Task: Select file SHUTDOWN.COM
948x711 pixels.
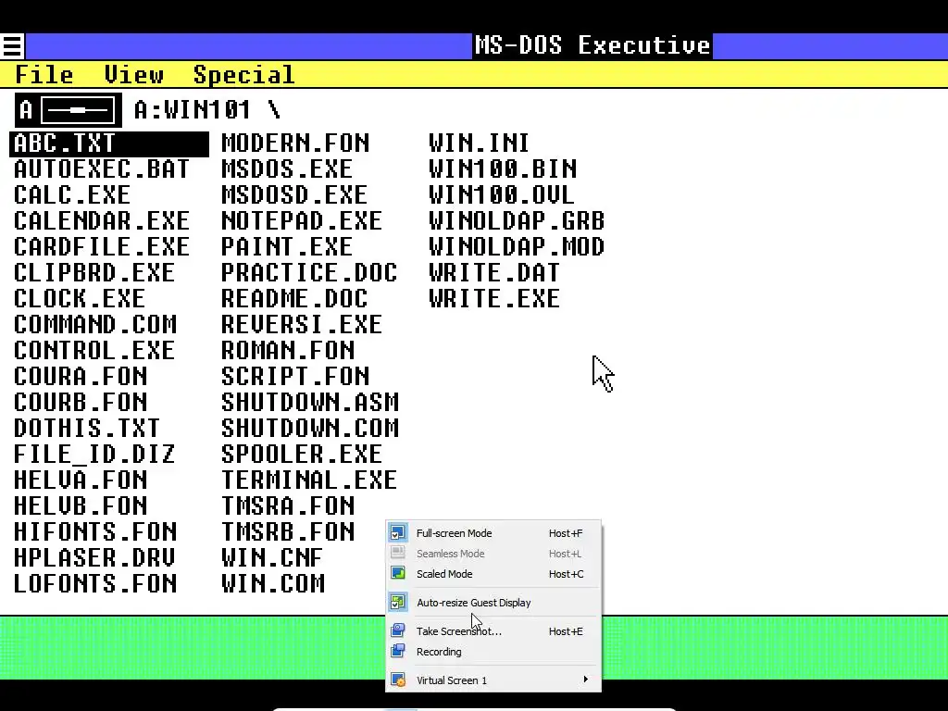Action: tap(310, 430)
